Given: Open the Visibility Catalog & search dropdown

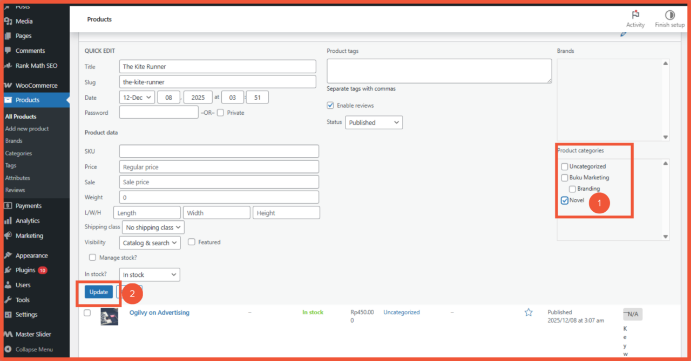Looking at the screenshot, I should [150, 243].
